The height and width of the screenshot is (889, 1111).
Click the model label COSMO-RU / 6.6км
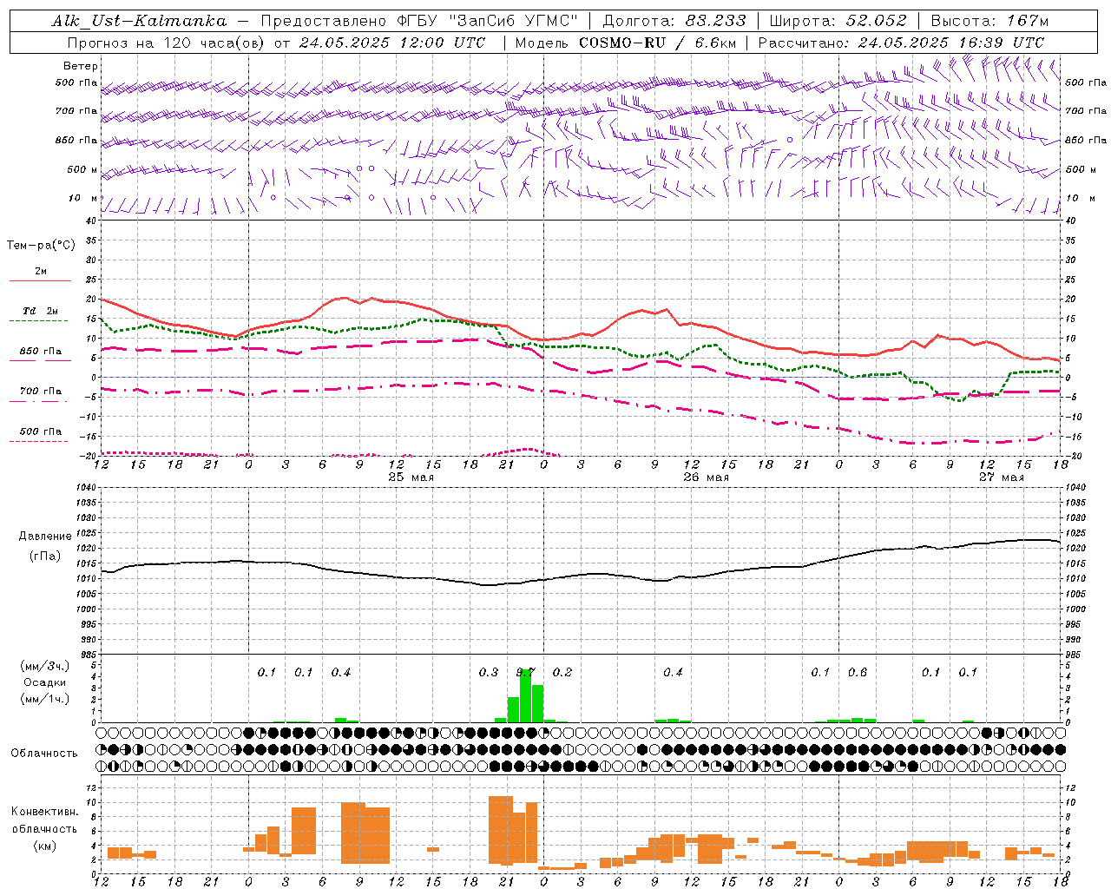658,43
